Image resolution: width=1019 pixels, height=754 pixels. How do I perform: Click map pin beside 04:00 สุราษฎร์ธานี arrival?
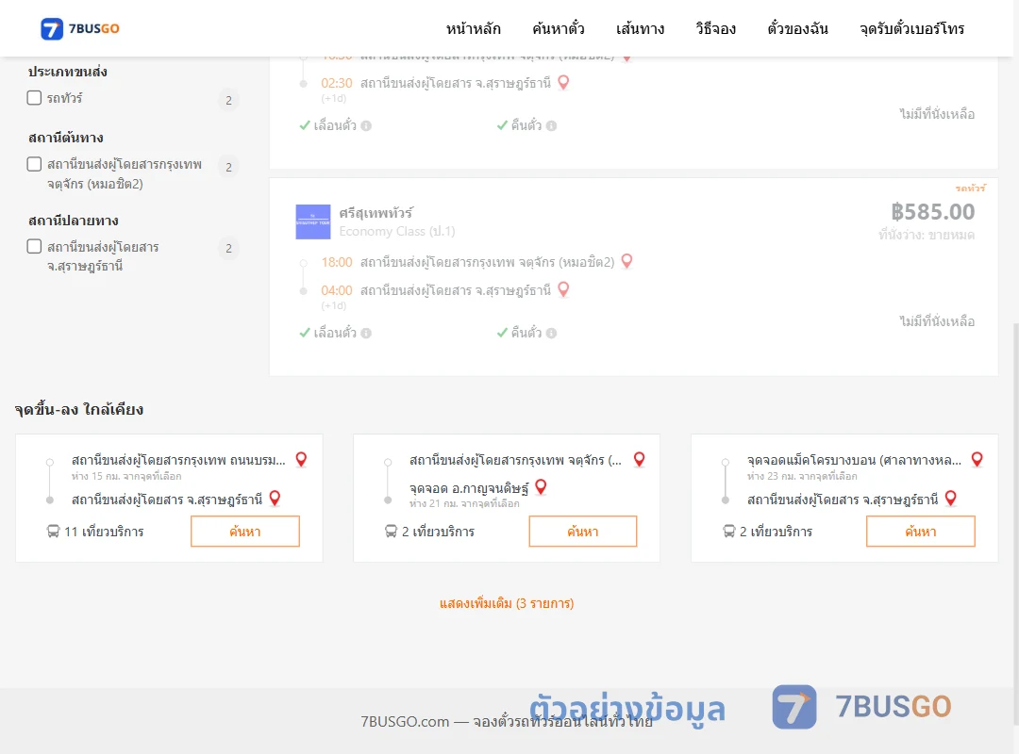(x=563, y=289)
